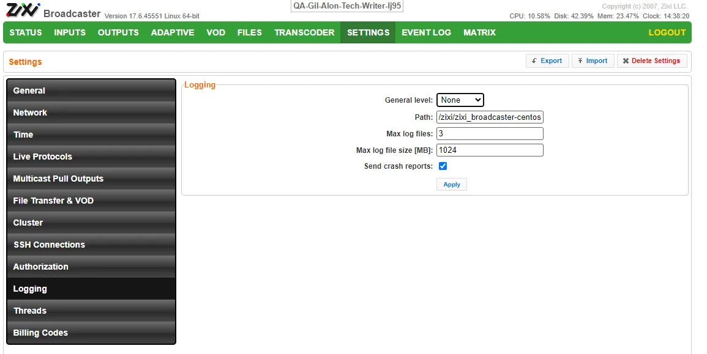The width and height of the screenshot is (707, 354).
Task: Select Multicast Pull Outputs section
Action: (91, 179)
